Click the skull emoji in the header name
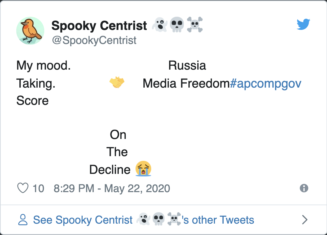The height and width of the screenshot is (235, 327). click(x=177, y=25)
